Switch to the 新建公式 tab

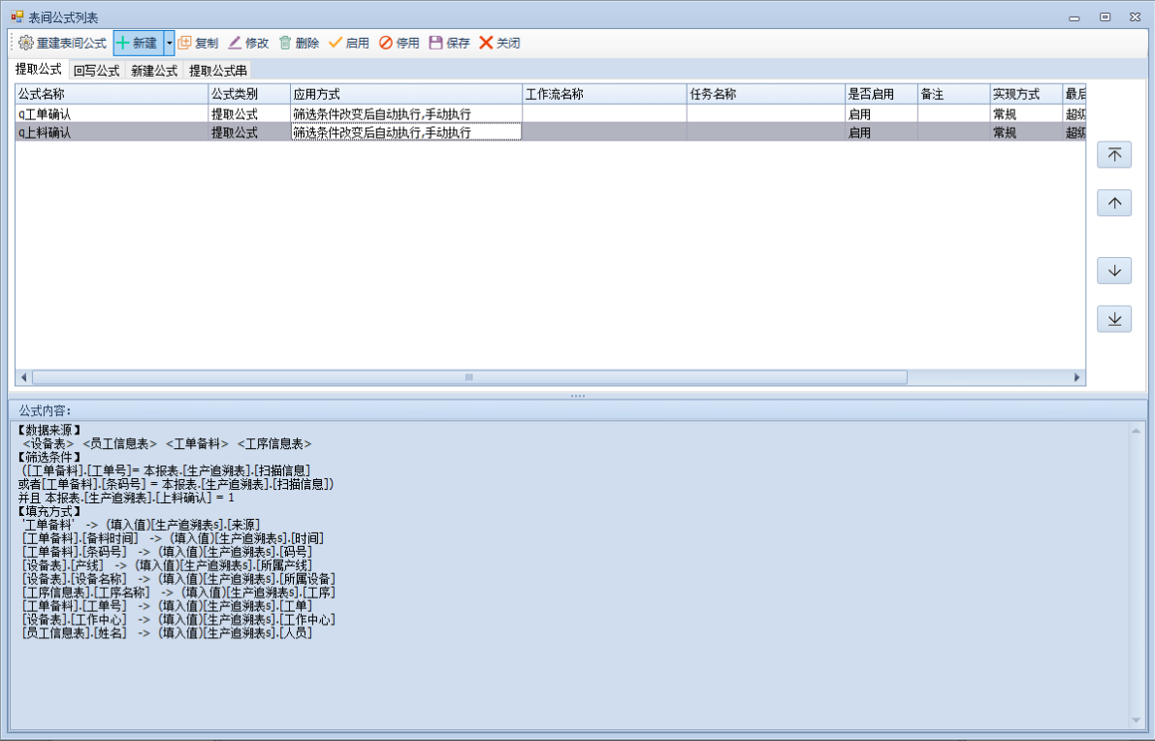click(154, 71)
